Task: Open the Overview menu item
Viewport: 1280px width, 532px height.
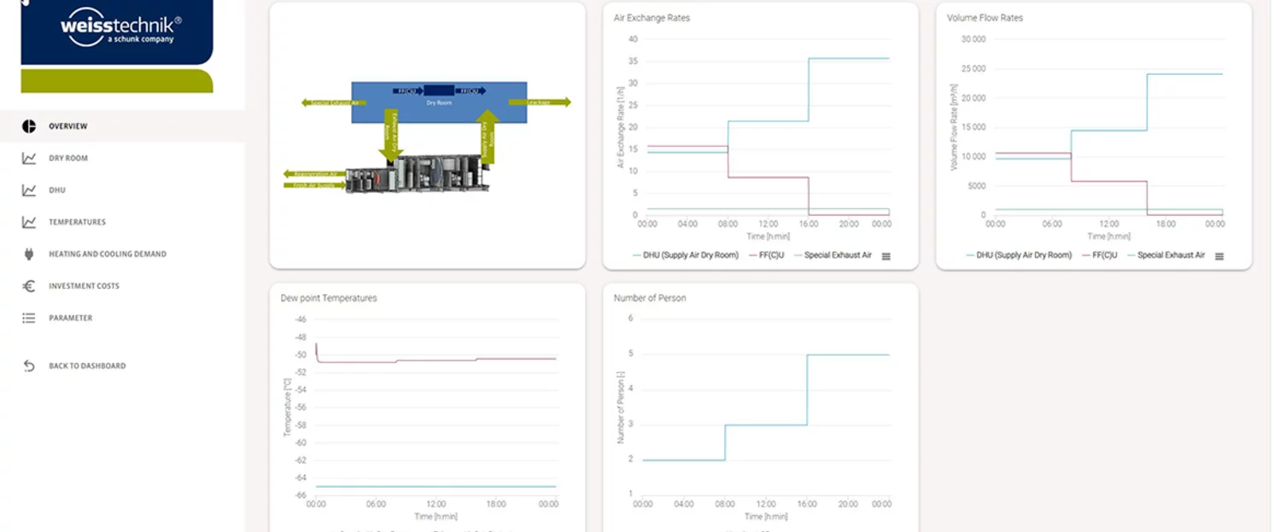Action: pyautogui.click(x=122, y=126)
